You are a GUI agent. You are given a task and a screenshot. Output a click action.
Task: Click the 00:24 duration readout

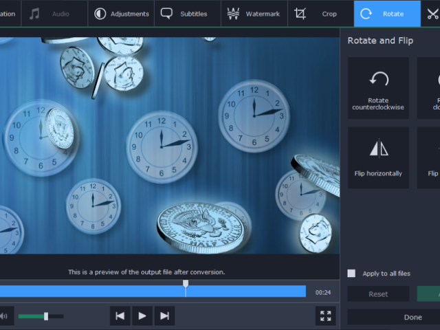pyautogui.click(x=323, y=292)
